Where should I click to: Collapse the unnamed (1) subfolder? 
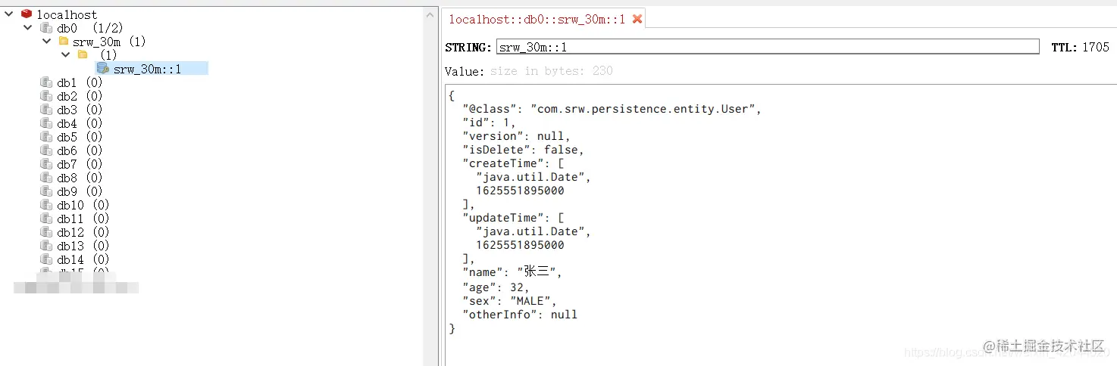pyautogui.click(x=66, y=54)
